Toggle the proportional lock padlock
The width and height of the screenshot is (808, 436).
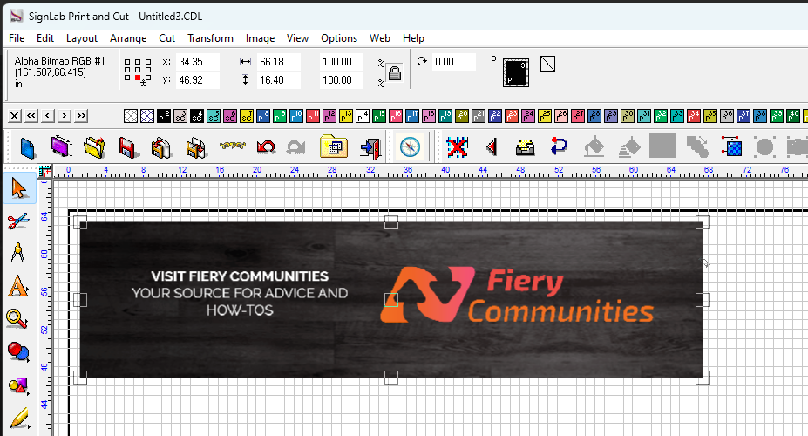(394, 73)
